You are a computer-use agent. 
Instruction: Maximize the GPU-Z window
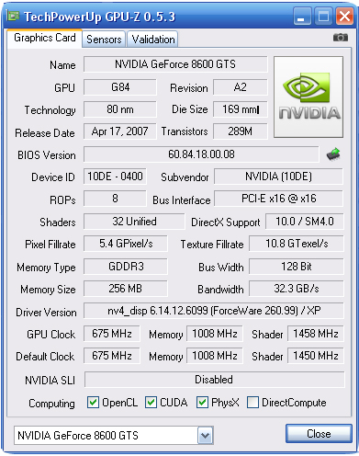point(323,16)
